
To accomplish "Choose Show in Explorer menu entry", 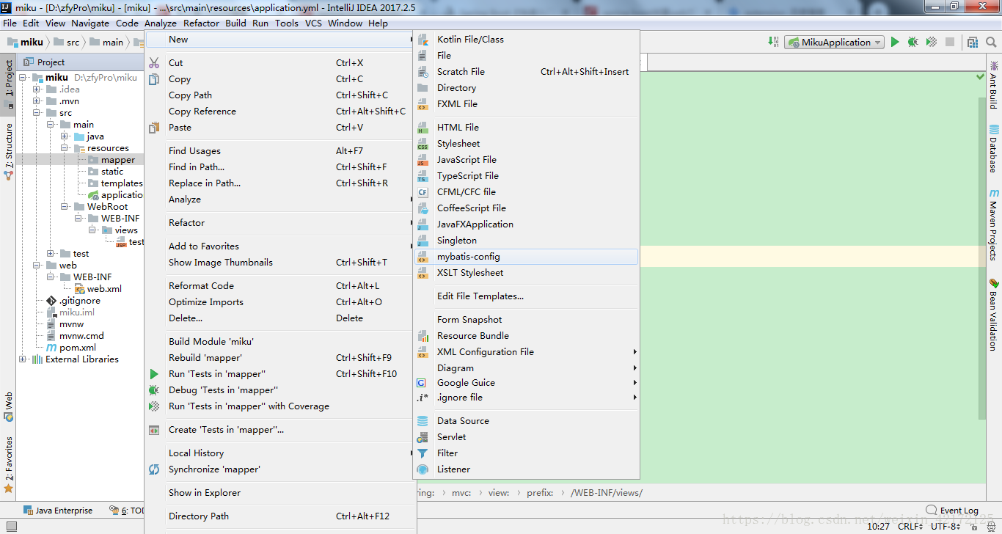I will coord(205,493).
